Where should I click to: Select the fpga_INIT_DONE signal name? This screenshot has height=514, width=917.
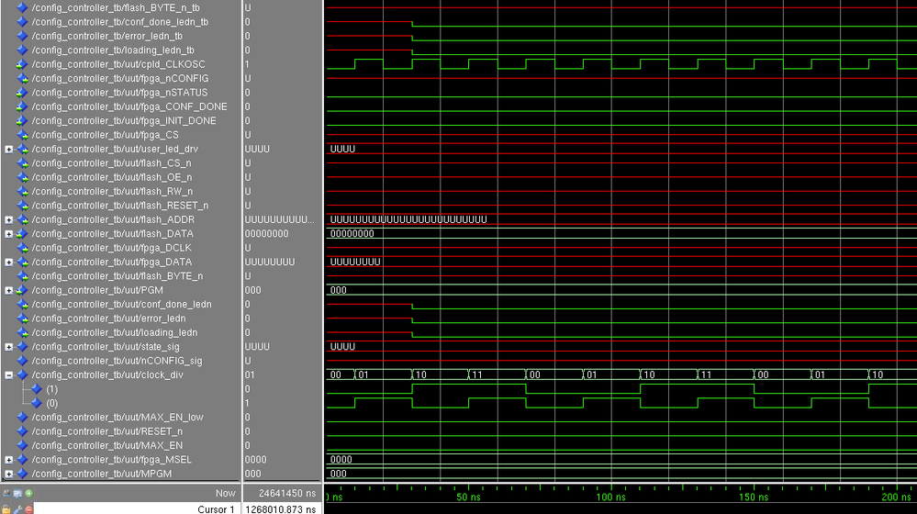pyautogui.click(x=124, y=120)
